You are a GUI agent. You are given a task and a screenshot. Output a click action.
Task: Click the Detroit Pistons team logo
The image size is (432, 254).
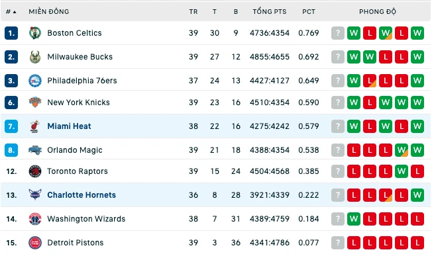coord(35,243)
